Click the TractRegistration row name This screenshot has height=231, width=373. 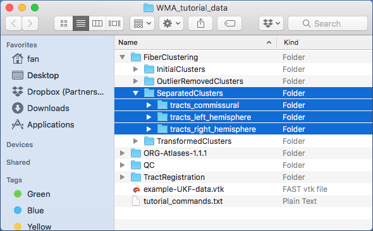click(174, 177)
